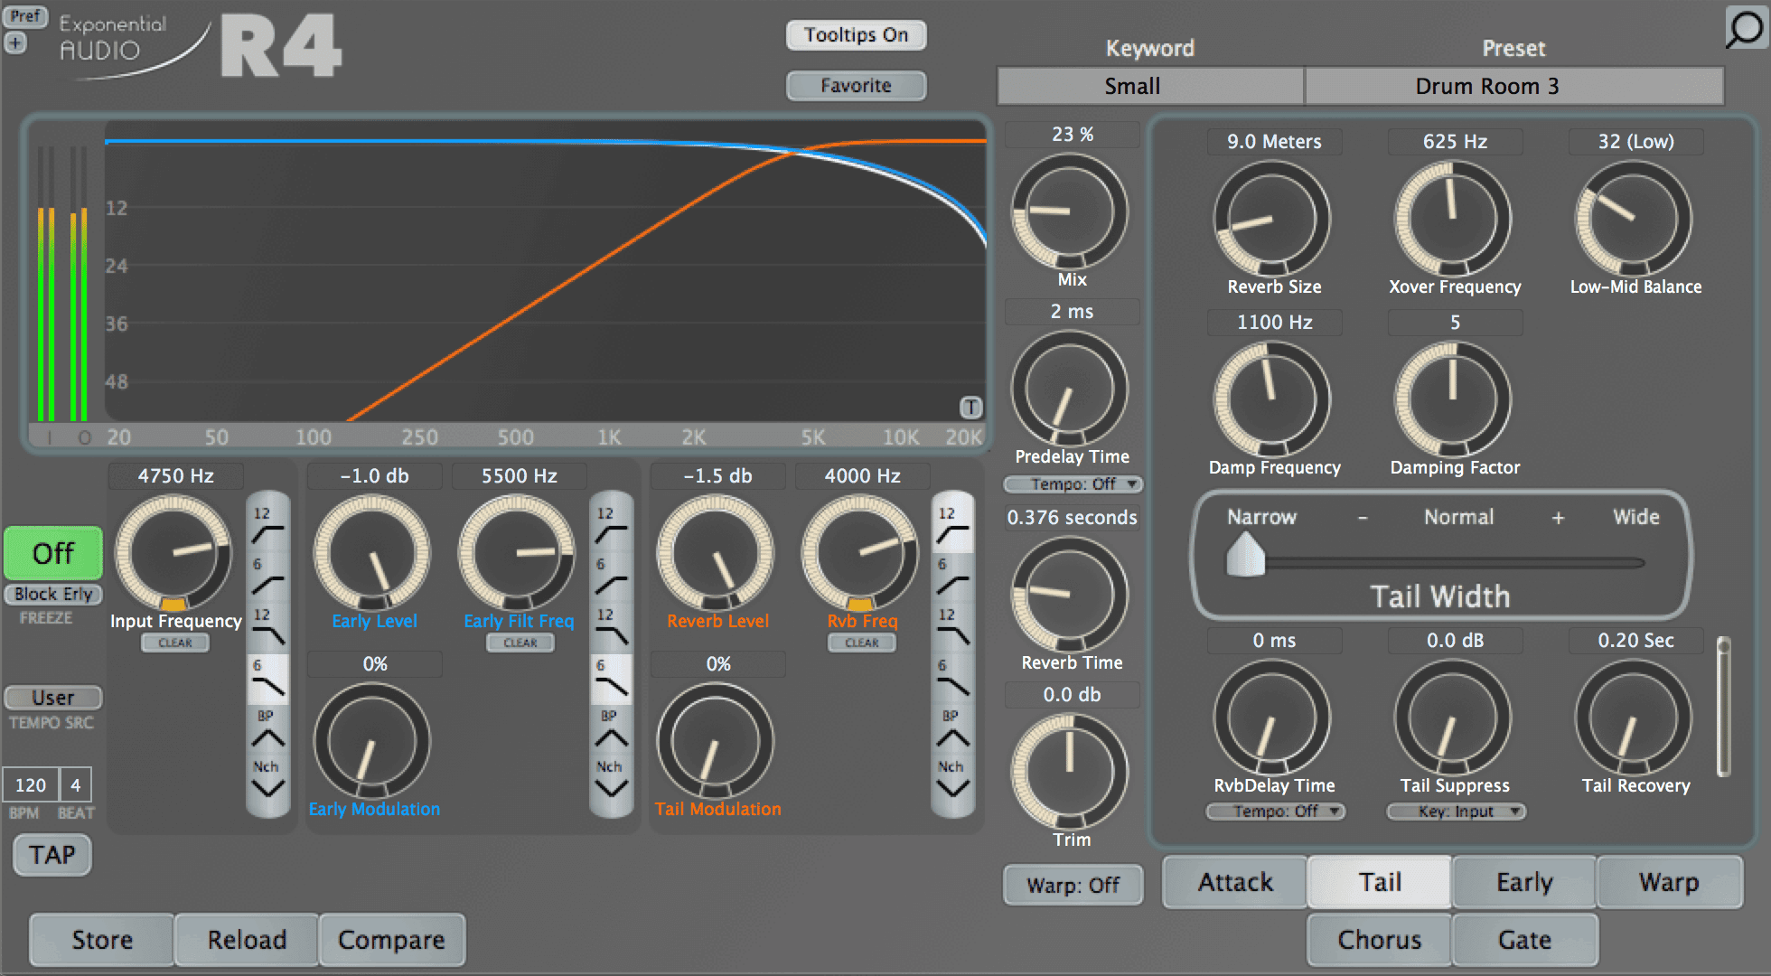
Task: Open Tempo: Off dropdown under Predelay Time
Action: point(1073,484)
